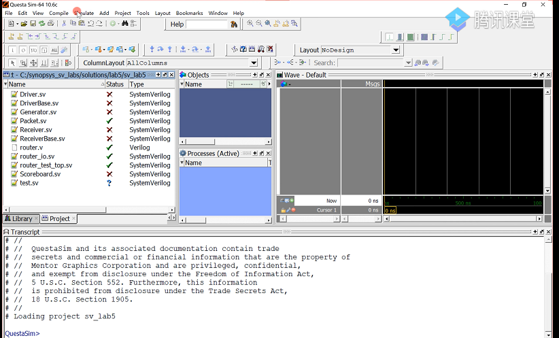Sort project files by Status column header

point(115,84)
